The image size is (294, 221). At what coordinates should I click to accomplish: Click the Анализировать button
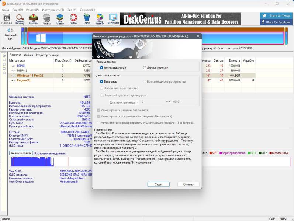coord(21,153)
